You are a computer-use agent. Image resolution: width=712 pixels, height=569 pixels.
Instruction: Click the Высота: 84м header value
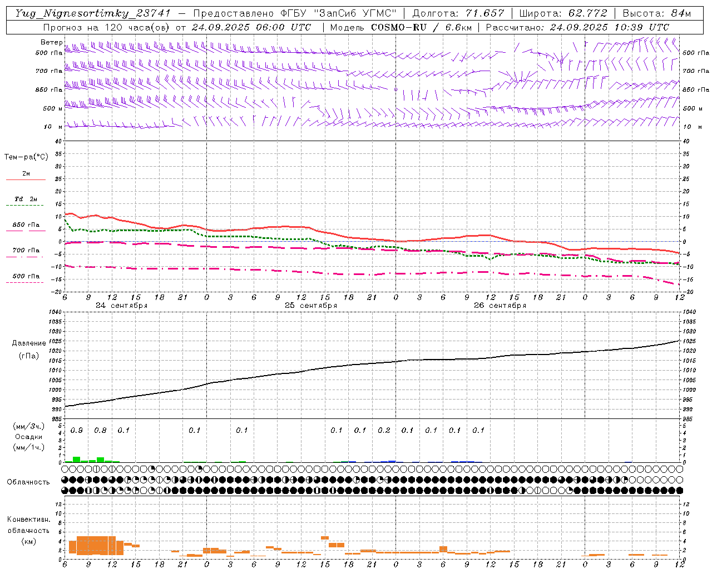[657, 13]
